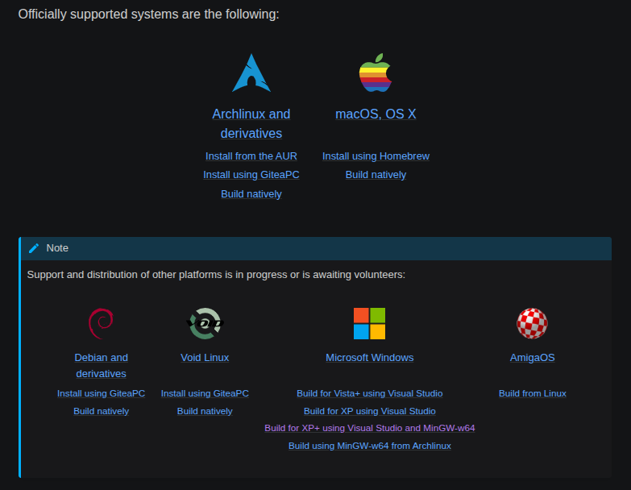This screenshot has width=631, height=490.
Task: Click the Archlinux logo icon
Action: (251, 73)
